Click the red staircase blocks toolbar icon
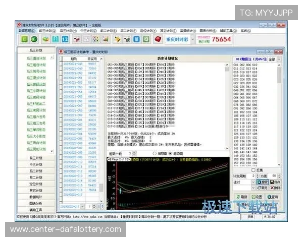Screen dimensions: 303x242 coord(77,39)
